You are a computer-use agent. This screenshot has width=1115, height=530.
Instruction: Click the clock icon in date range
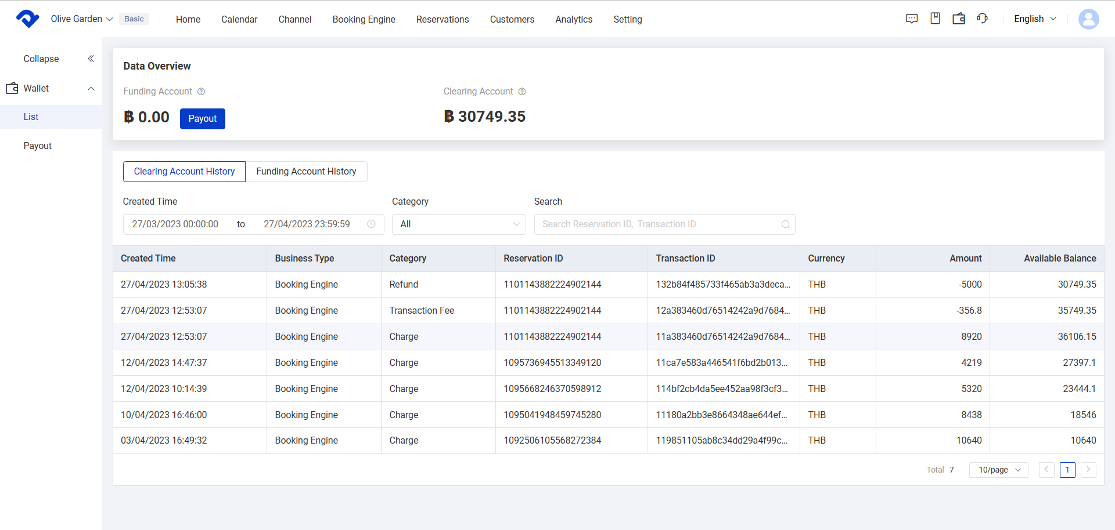(371, 224)
